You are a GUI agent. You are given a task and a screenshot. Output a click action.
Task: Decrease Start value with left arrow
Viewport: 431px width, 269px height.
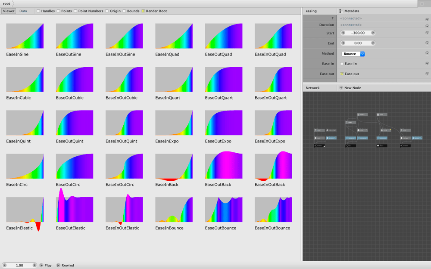(343, 33)
